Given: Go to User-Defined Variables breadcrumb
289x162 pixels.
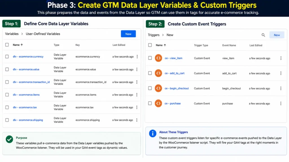Looking at the screenshot, I should tap(43, 34).
